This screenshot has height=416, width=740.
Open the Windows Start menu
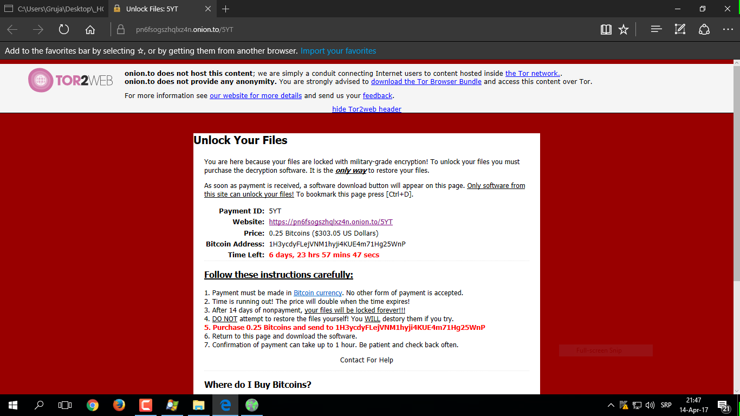tap(13, 405)
